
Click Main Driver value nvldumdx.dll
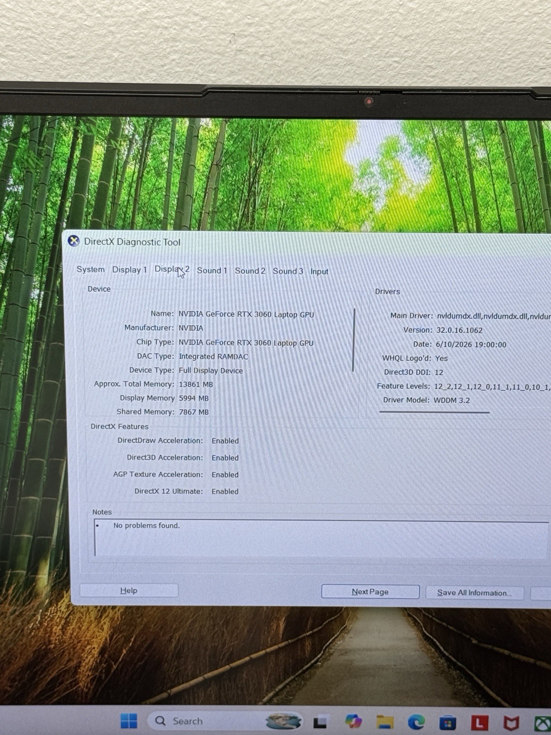[x=494, y=316]
